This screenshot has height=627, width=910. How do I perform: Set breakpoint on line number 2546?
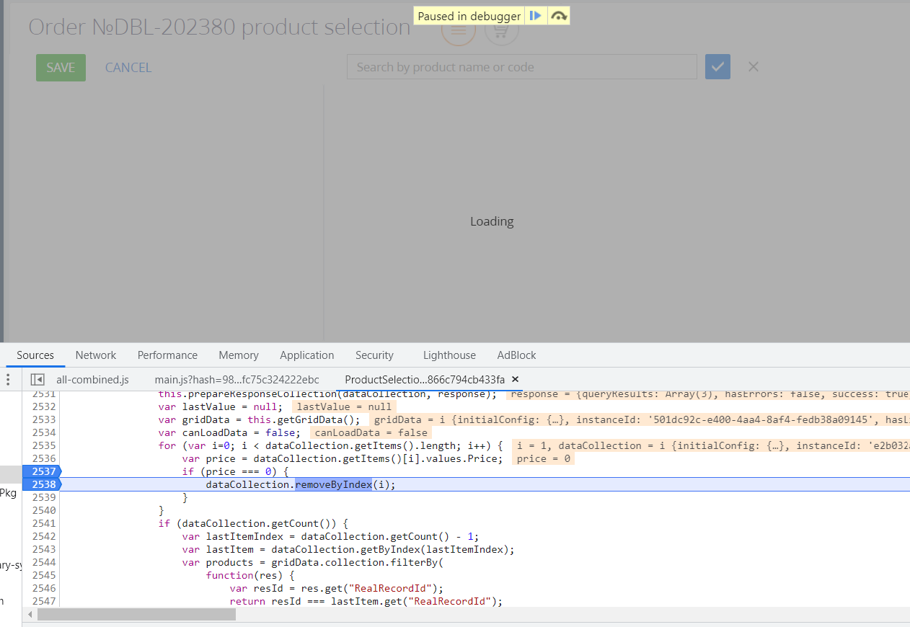click(44, 588)
